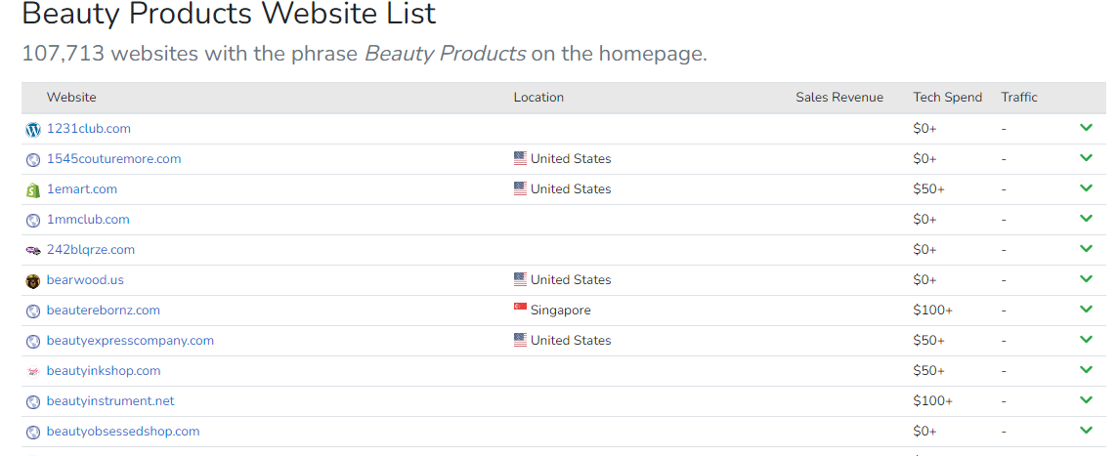
Task: Sort by Tech Spend column header
Action: tap(948, 98)
